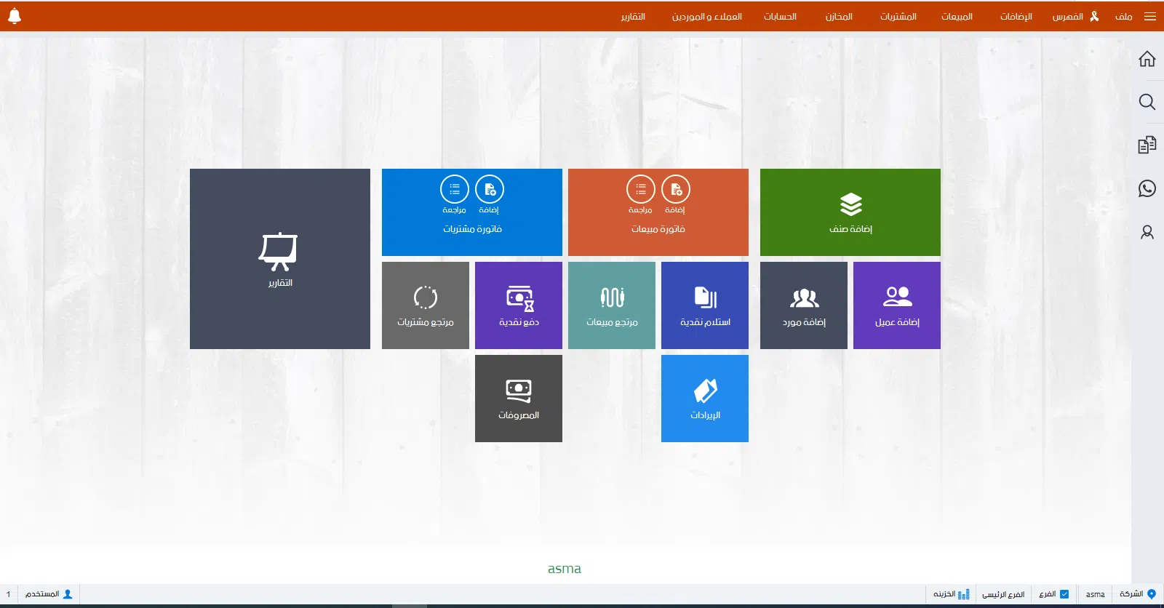The height and width of the screenshot is (608, 1164).
Task: Open the WhatsApp sidebar icon
Action: click(1147, 189)
